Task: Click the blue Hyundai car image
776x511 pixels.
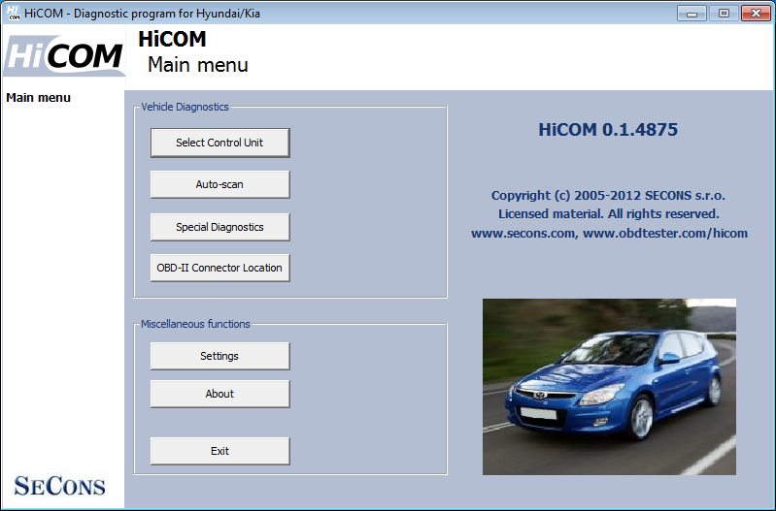Action: 609,387
